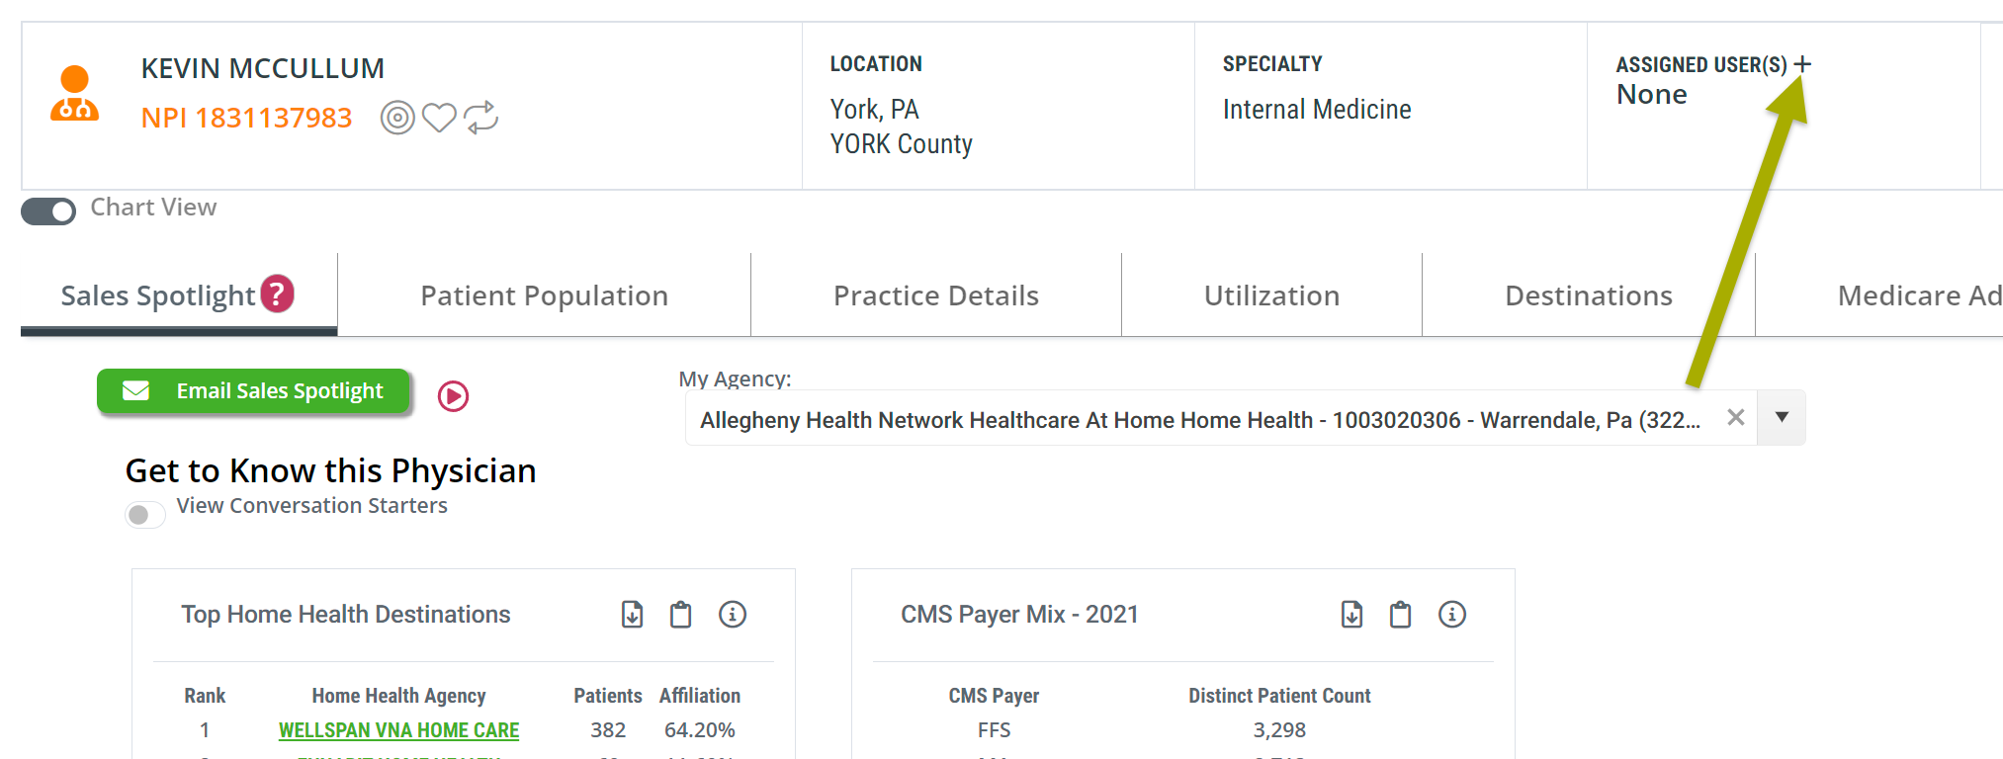This screenshot has width=2003, height=759.
Task: Switch to the Patient Population tab
Action: [x=544, y=295]
